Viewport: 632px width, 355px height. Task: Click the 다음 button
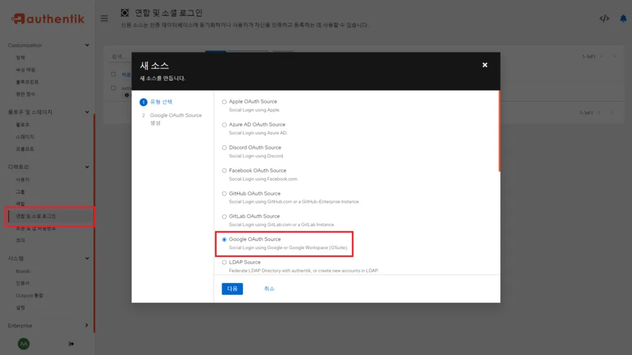click(x=232, y=288)
